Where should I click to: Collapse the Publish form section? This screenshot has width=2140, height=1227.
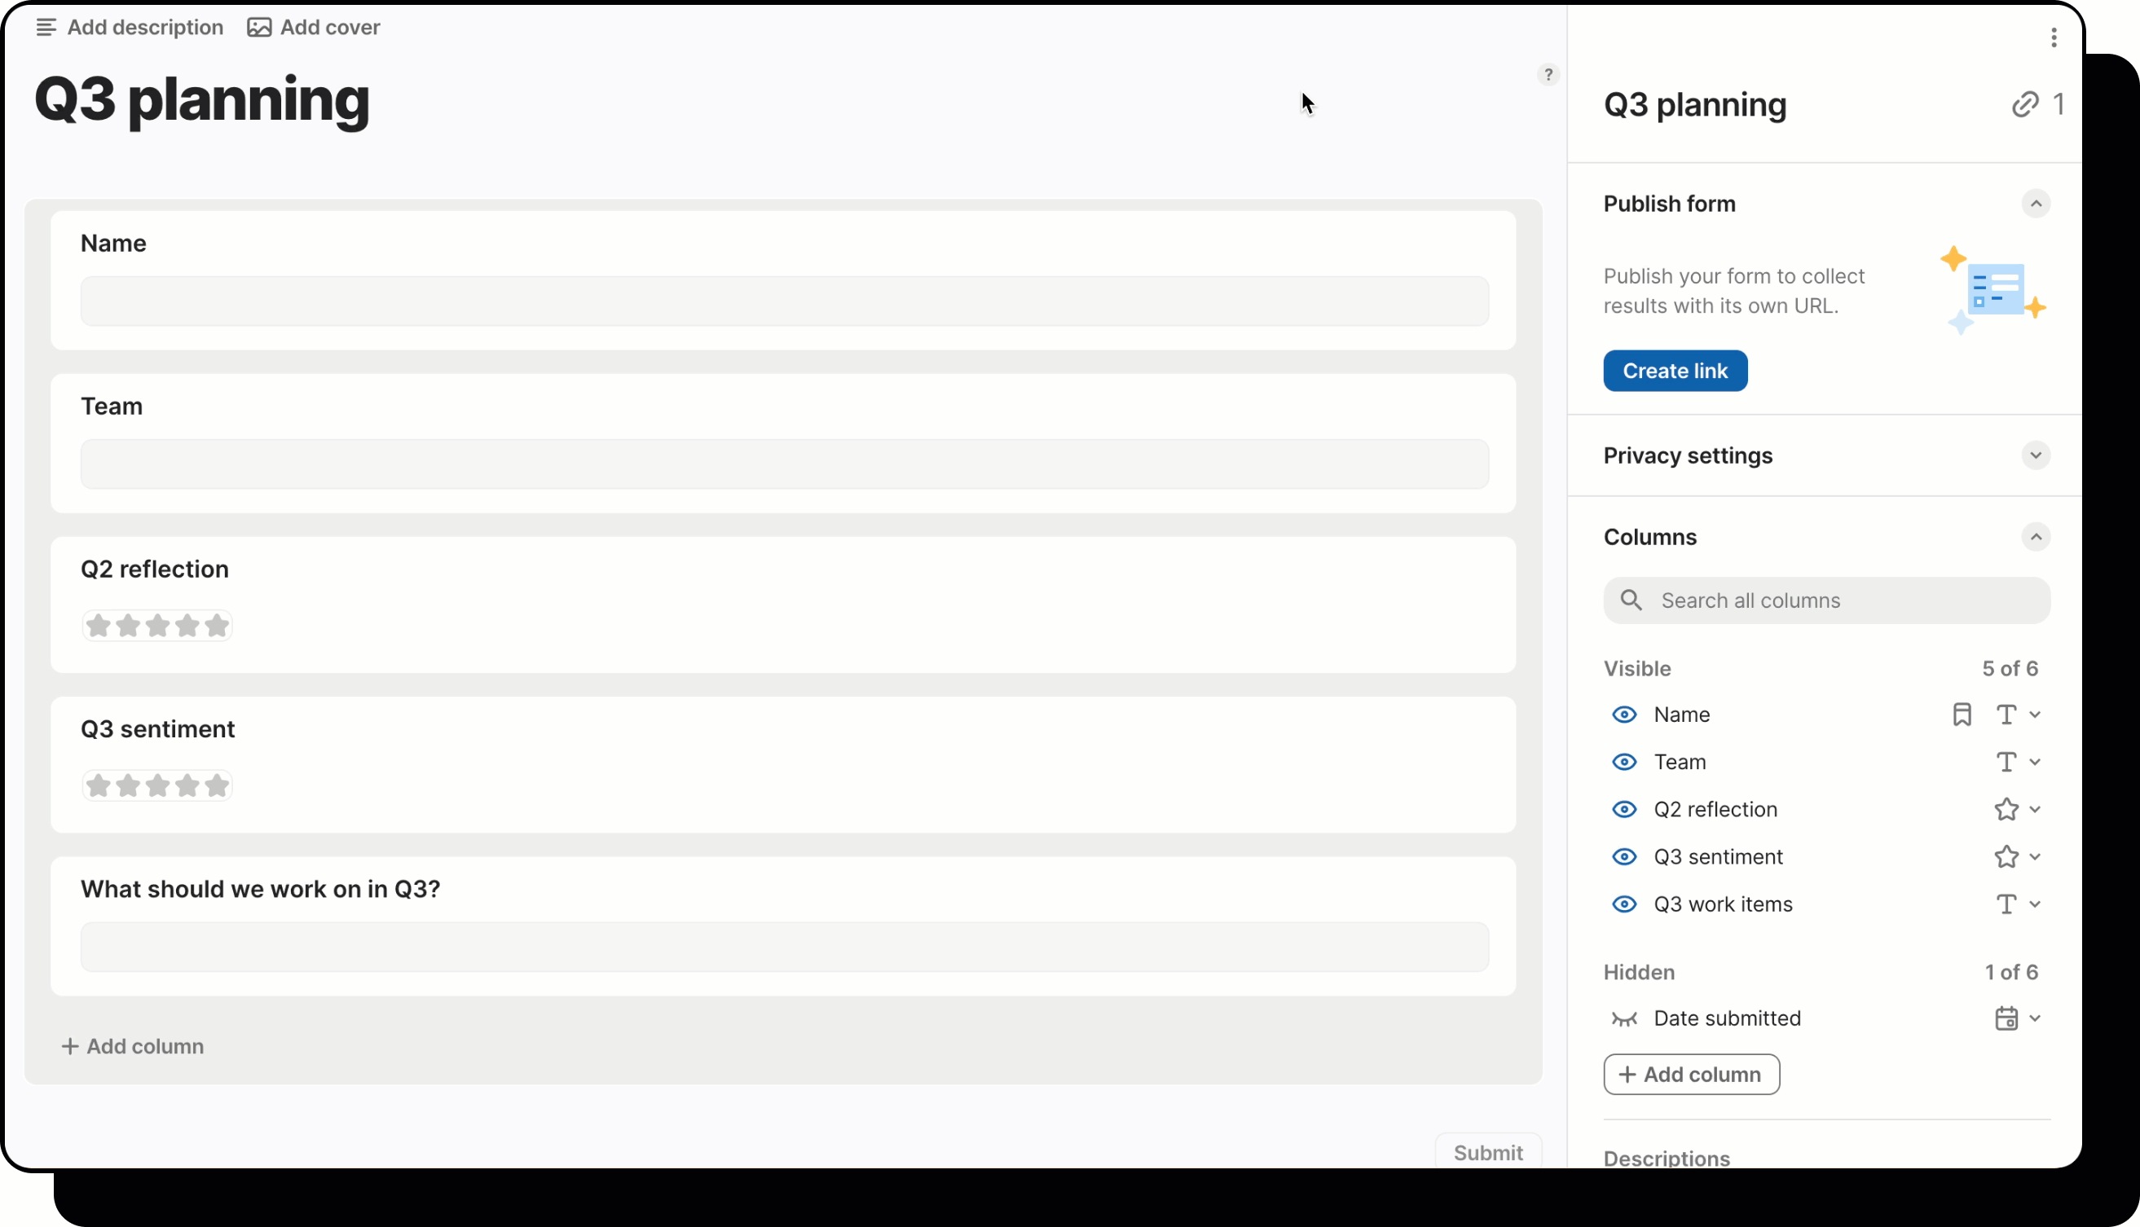pyautogui.click(x=2036, y=204)
